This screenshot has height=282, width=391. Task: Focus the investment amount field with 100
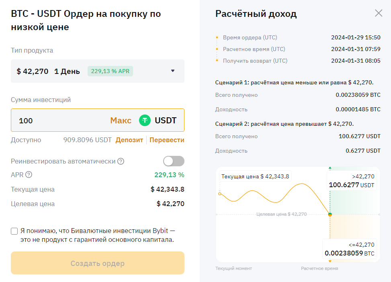pos(60,120)
